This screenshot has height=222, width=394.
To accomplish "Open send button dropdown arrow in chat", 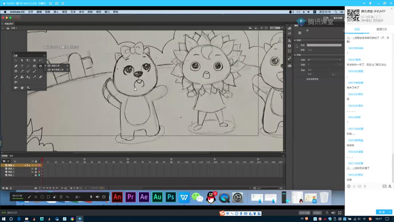I will (x=390, y=212).
